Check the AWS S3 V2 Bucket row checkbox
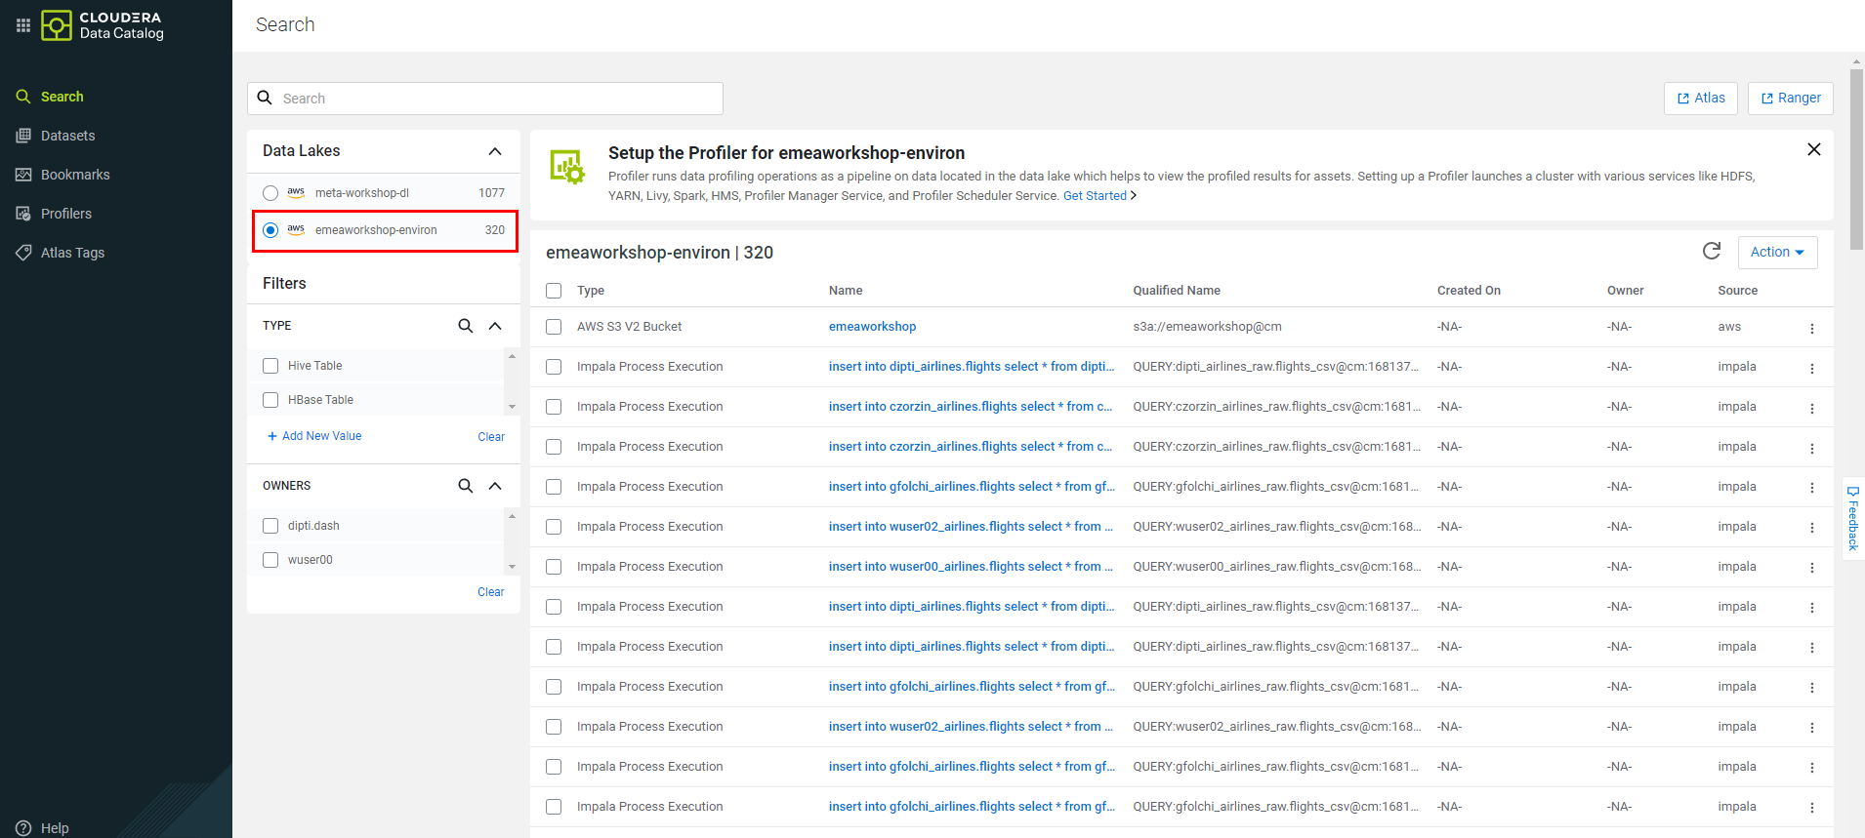The image size is (1865, 838). coord(554,327)
